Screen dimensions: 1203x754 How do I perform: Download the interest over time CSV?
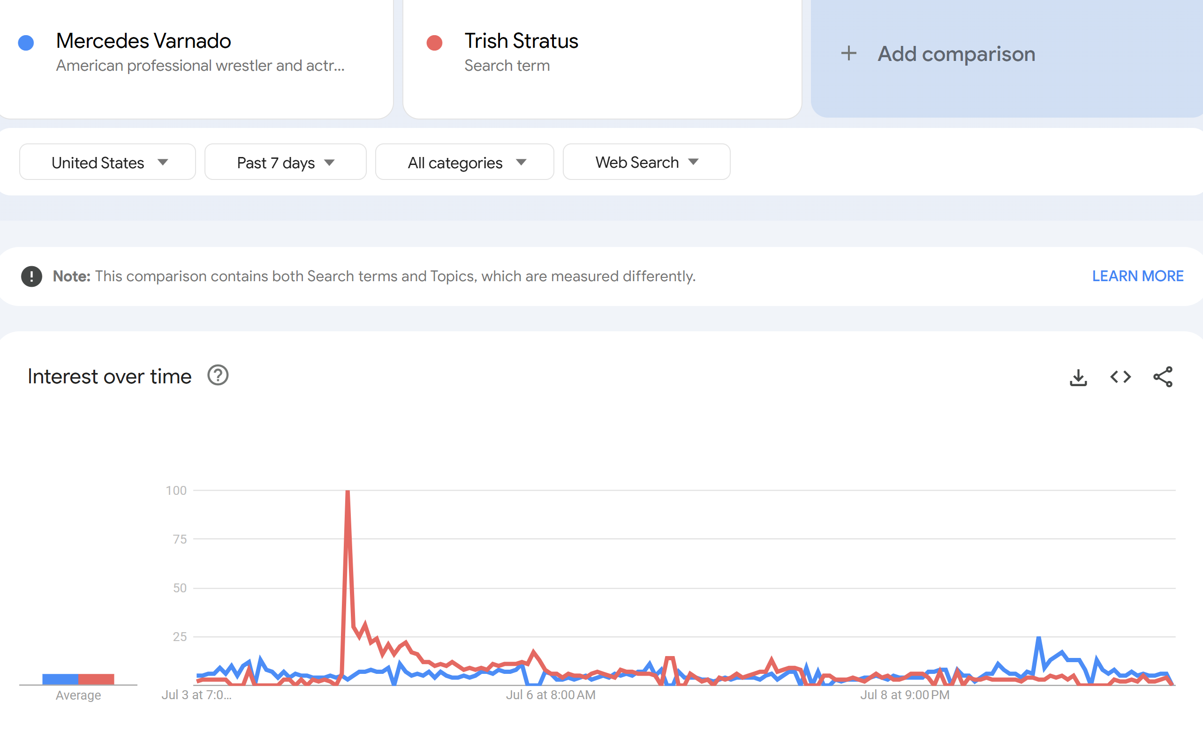(x=1078, y=377)
